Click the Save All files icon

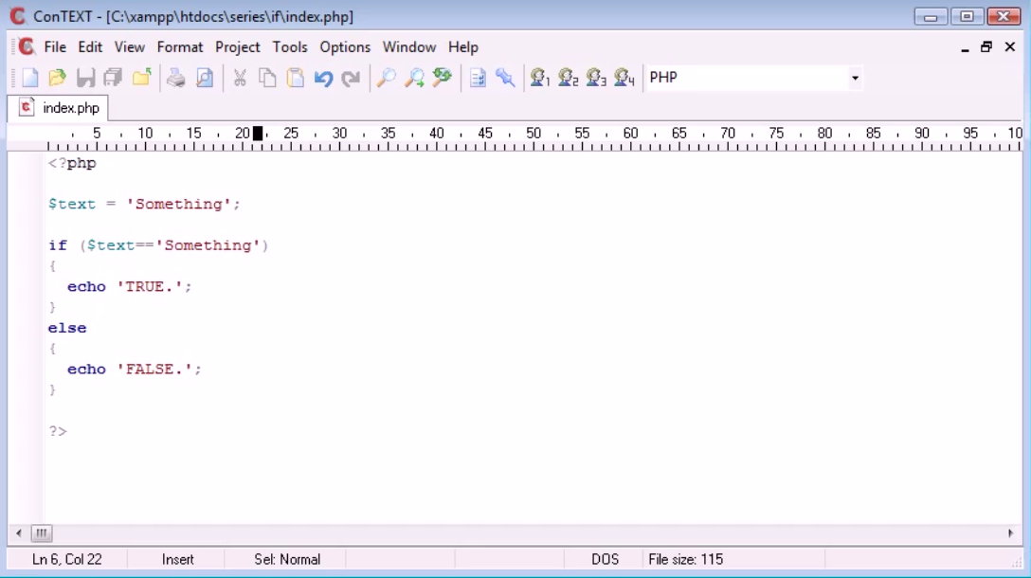(112, 79)
